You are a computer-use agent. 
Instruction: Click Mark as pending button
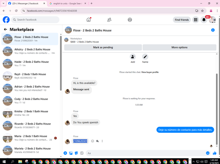point(103,47)
